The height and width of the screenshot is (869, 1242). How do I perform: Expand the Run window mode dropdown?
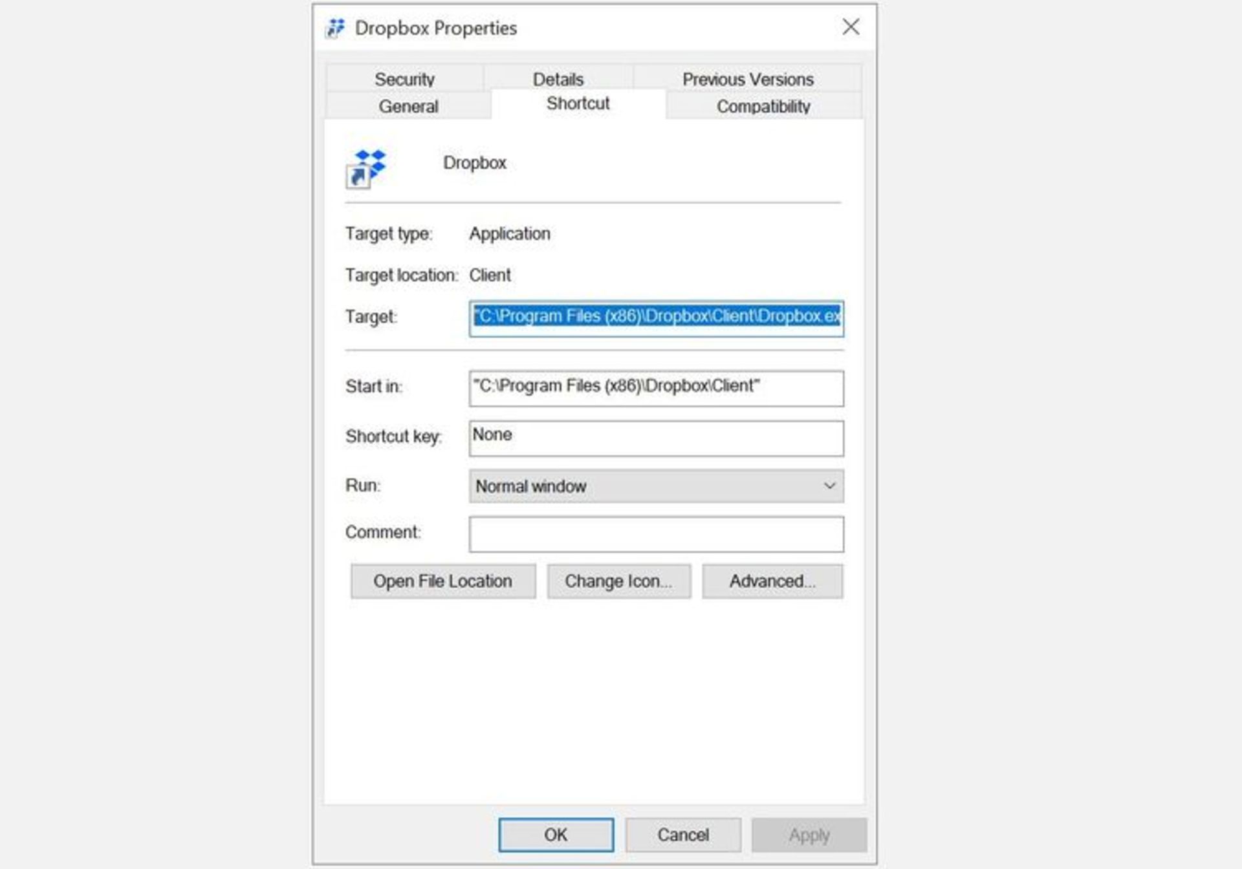click(656, 486)
